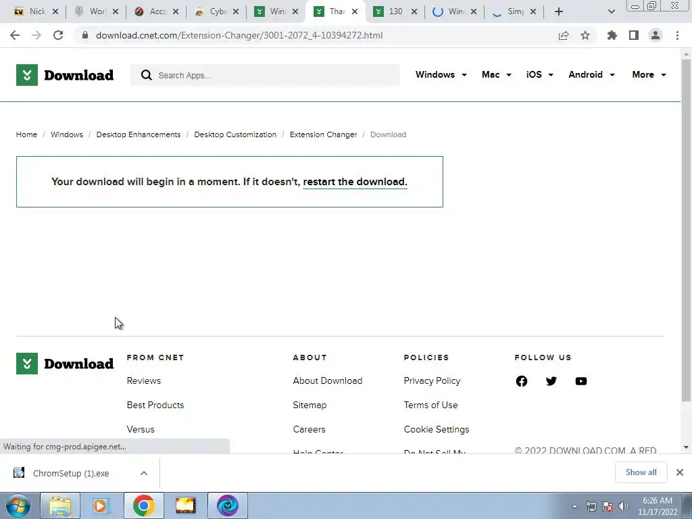Viewport: 692px width, 519px height.
Task: Open the Versus footer link
Action: click(141, 429)
